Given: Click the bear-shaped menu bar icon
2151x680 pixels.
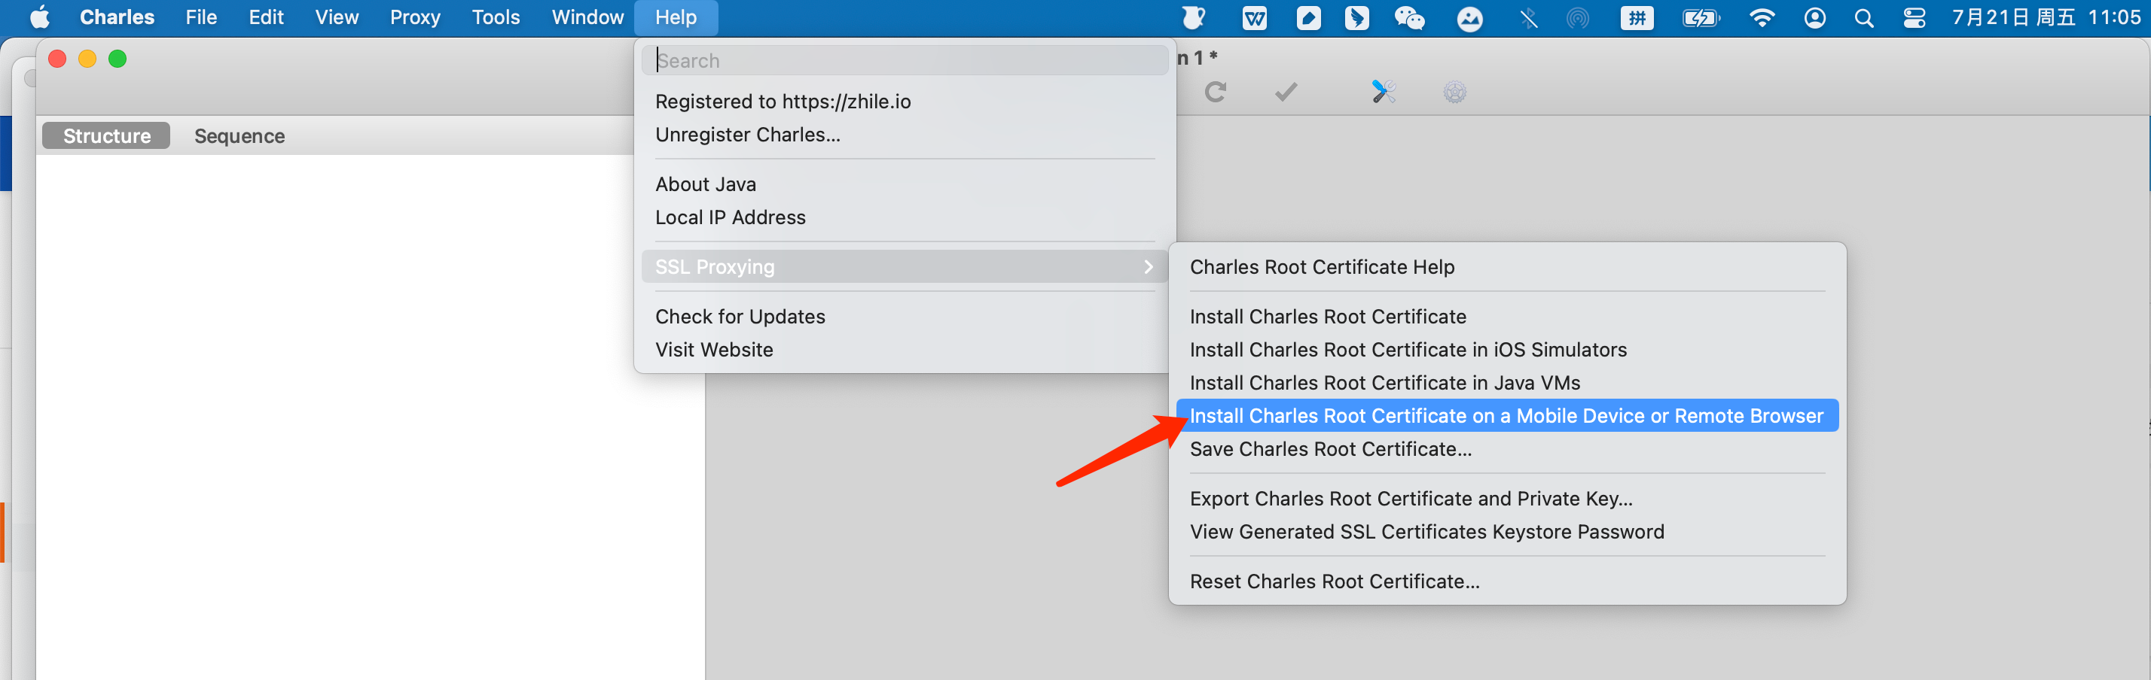Looking at the screenshot, I should pos(1195,17).
